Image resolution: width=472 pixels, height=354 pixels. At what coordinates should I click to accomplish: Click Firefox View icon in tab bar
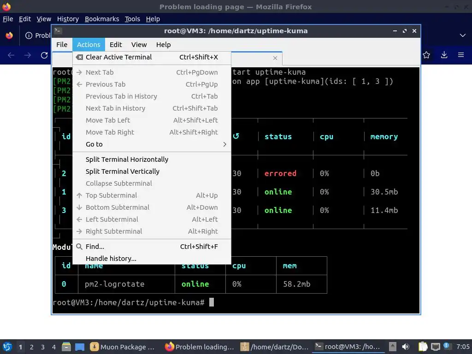click(9, 35)
